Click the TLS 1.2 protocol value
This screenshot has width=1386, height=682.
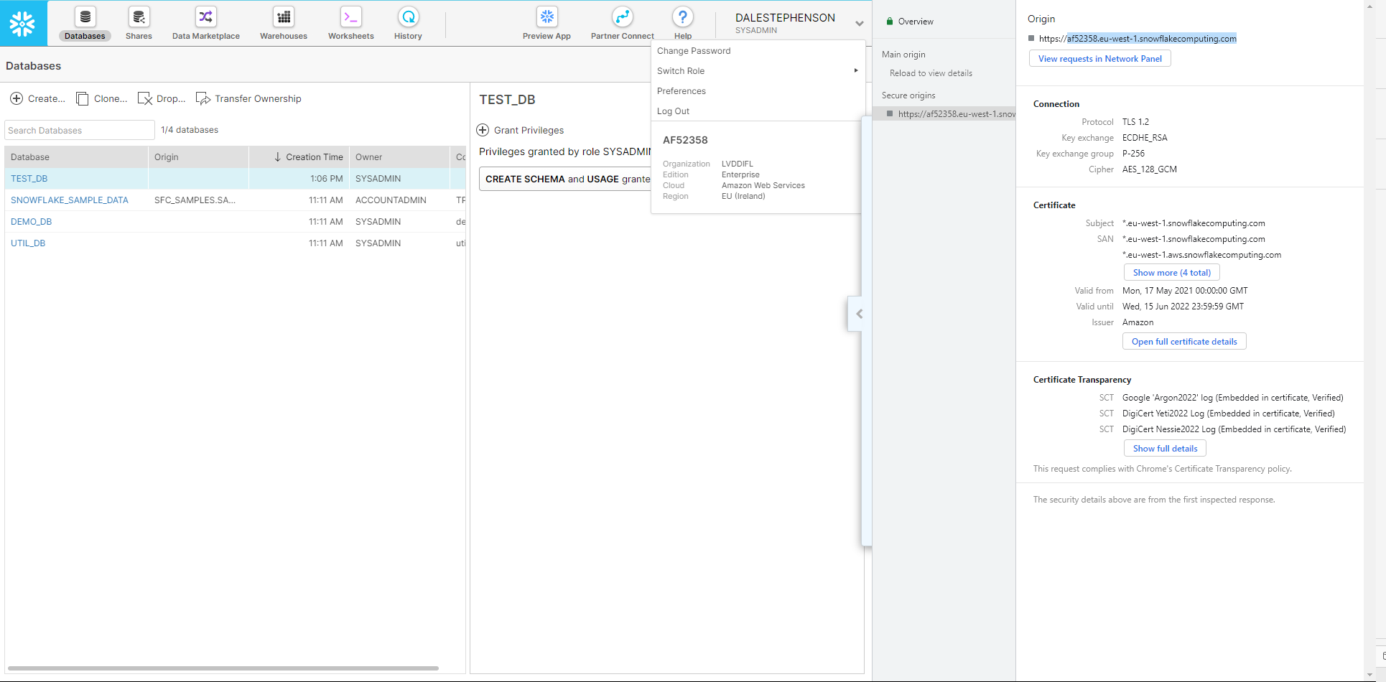pyautogui.click(x=1135, y=122)
